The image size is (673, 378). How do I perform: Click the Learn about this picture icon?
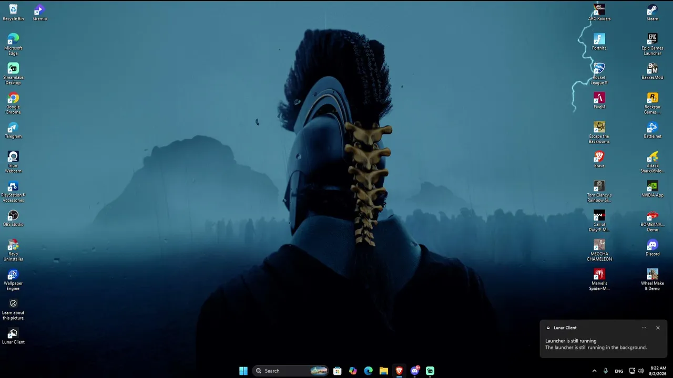[x=13, y=309]
